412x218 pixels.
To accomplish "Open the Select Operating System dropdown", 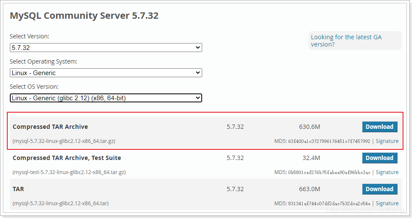I will coord(106,73).
